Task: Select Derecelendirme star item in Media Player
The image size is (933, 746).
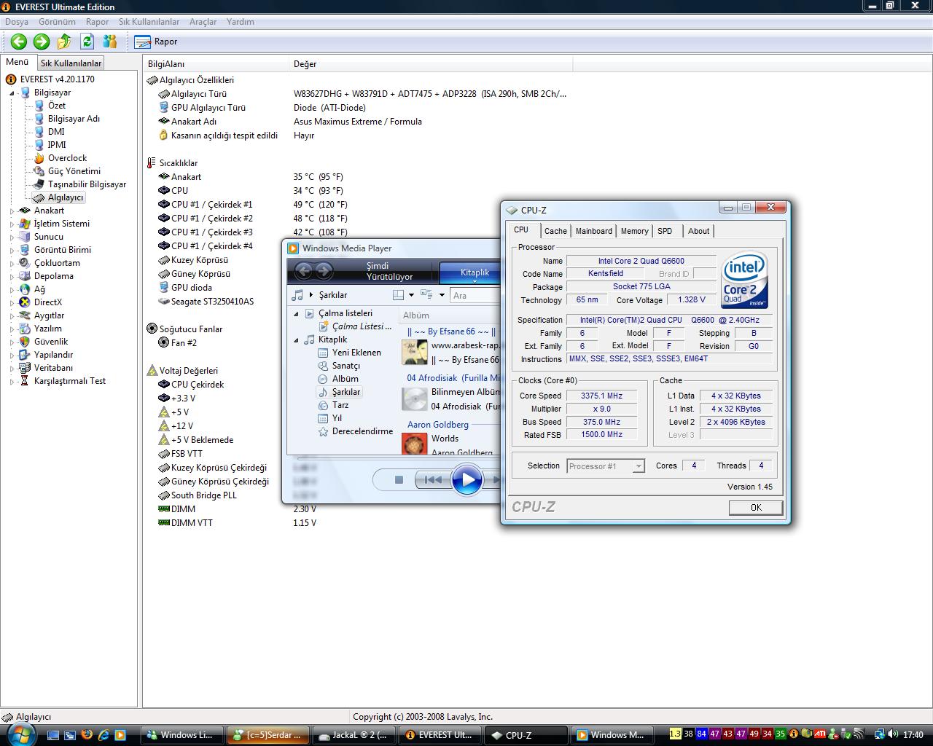Action: click(x=356, y=431)
